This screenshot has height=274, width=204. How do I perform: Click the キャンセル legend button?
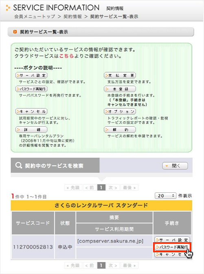tap(31, 111)
